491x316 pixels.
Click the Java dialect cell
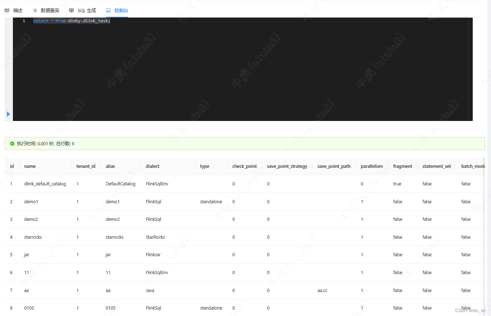(x=150, y=290)
